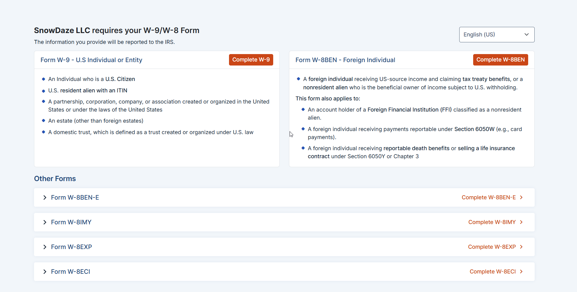Click the 'An estate (other than foreign estates)' bullet
This screenshot has height=292, width=577.
96,121
